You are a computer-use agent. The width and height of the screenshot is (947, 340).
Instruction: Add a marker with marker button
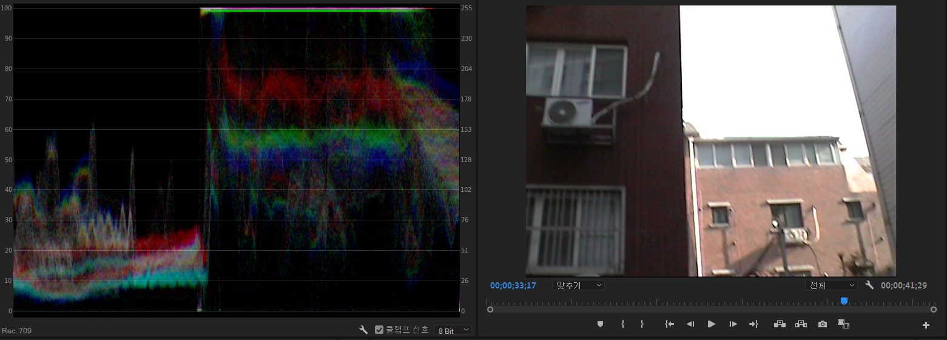pyautogui.click(x=600, y=324)
